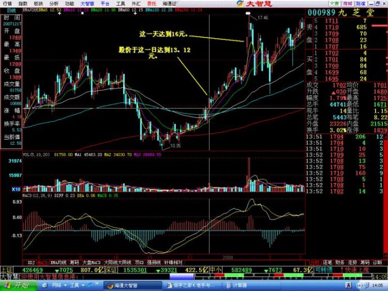
Task: Open the 分析 menu
Action: (54, 4)
